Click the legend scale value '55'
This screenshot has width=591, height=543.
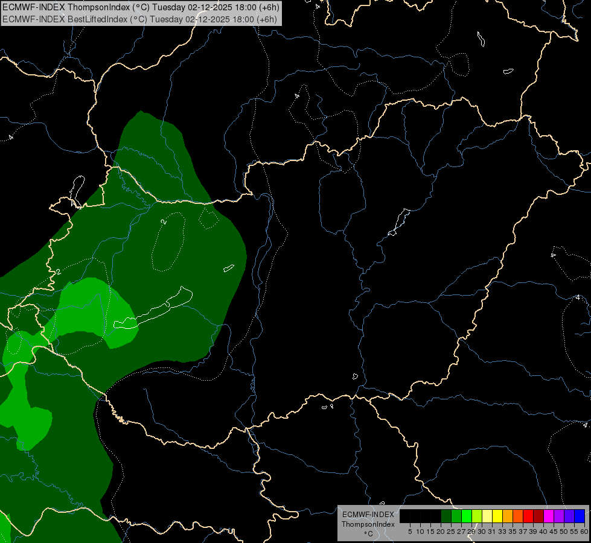click(x=574, y=532)
